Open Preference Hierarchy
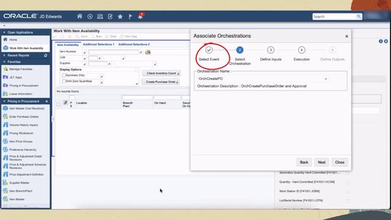Image resolution: width=391 pixels, height=220 pixels. click(x=23, y=150)
